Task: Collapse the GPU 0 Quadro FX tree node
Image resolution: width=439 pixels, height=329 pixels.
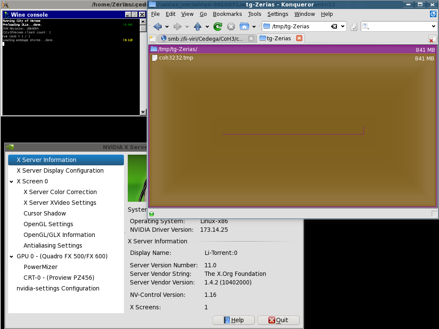Action: (12, 257)
